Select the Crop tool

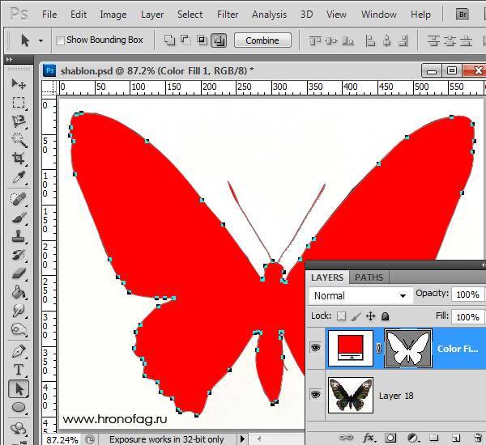19,159
